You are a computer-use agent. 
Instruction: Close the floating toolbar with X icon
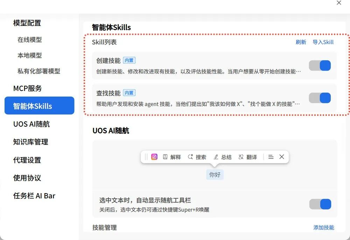pyautogui.click(x=282, y=157)
